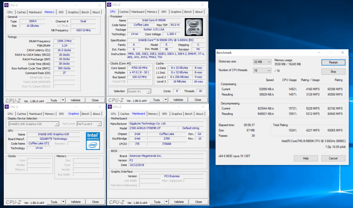This screenshot has height=208, width=353.
Task: Switch to the SPD tab in the Memory window
Action: [x=61, y=12]
